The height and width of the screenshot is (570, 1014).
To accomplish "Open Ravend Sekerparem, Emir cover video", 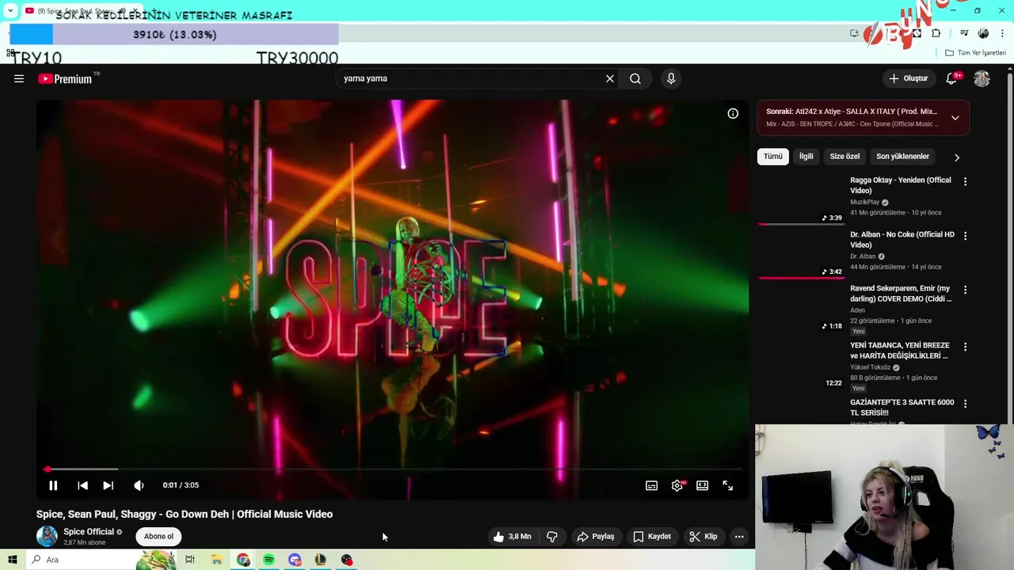I will coord(901,294).
